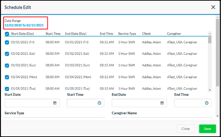Open the Start Date calendar picker icon
Screen dimensions: 221x137
(x=55, y=103)
